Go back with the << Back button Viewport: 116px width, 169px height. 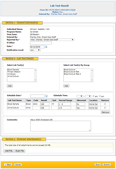click(8, 164)
